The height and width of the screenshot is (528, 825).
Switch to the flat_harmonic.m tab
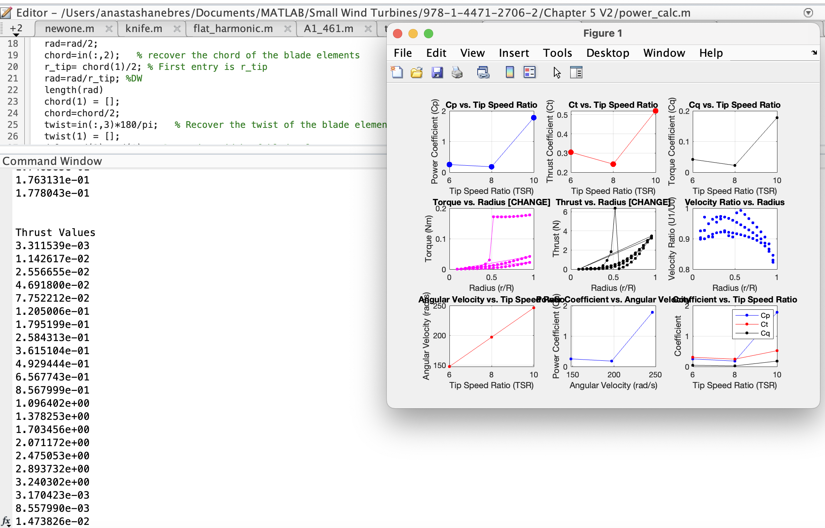[233, 29]
